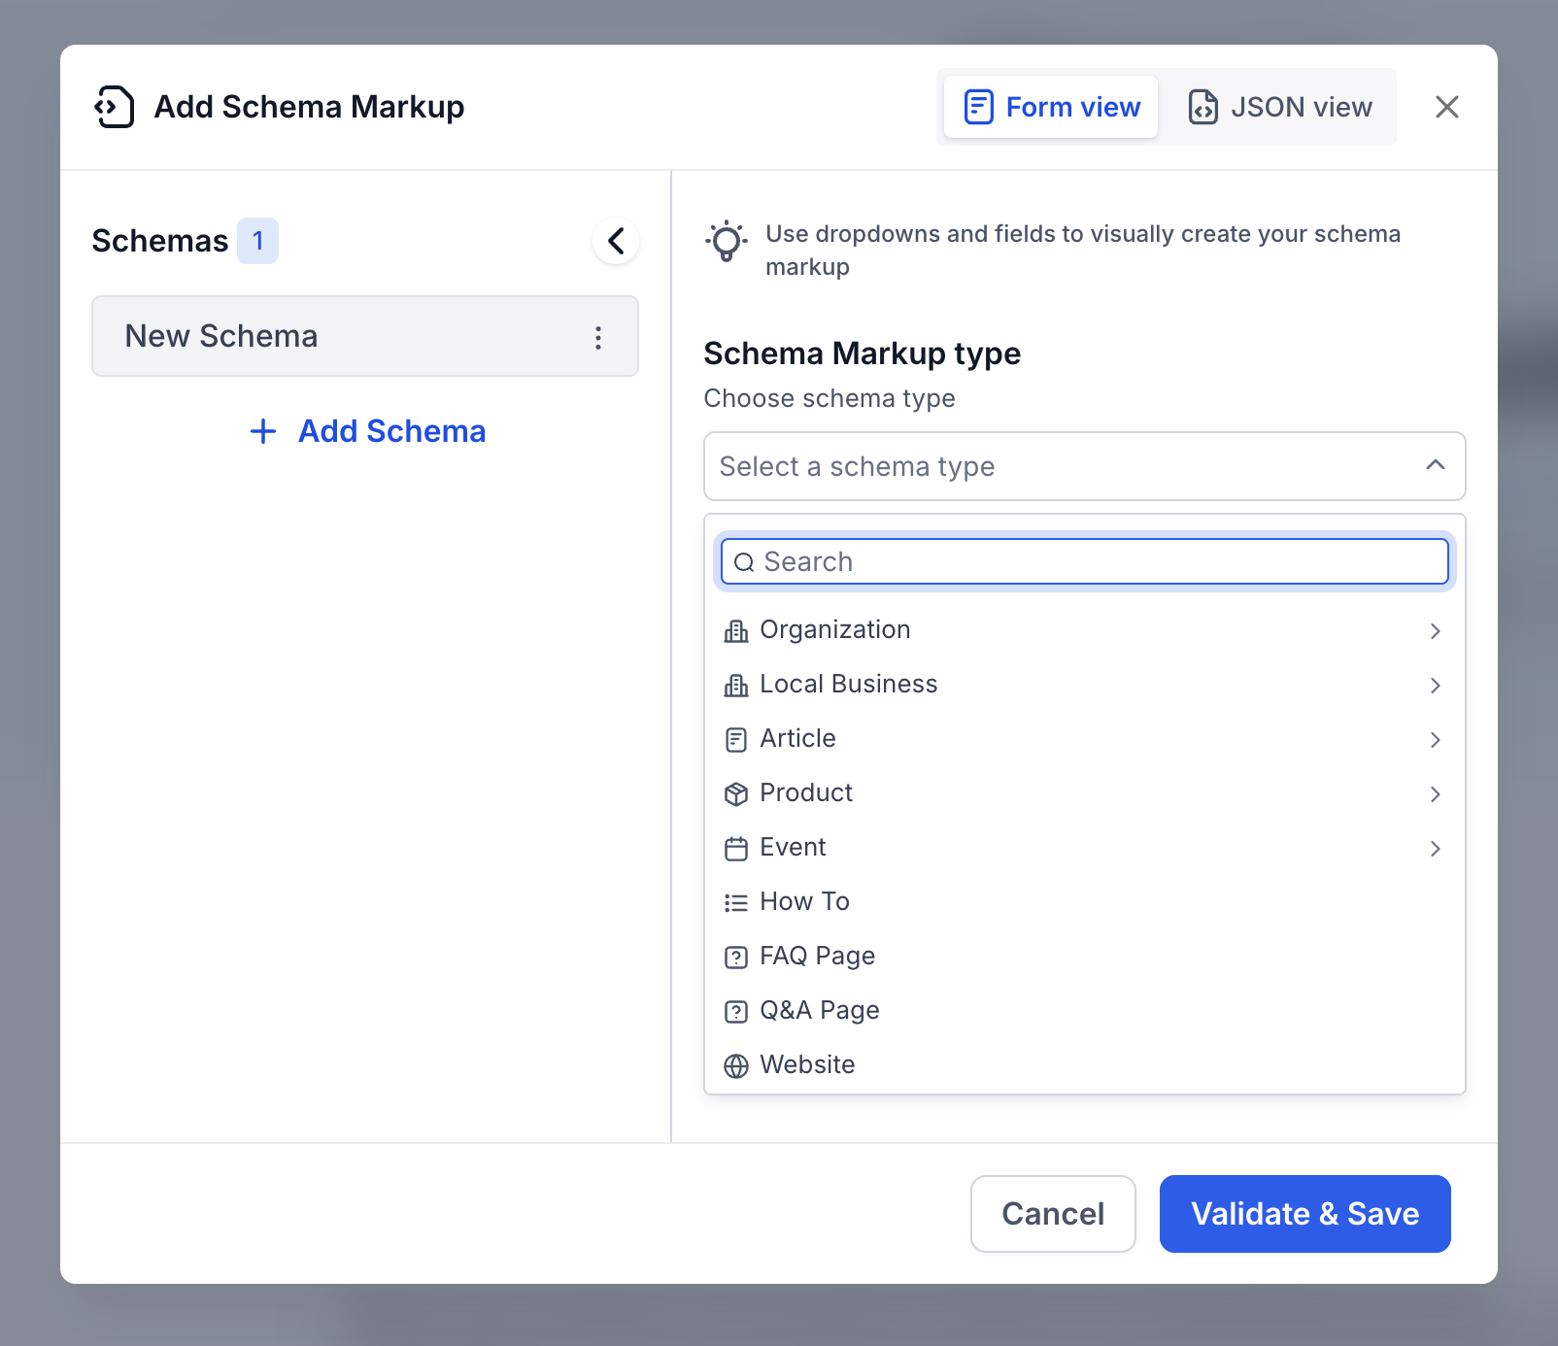Click the How To list icon
1558x1346 pixels.
click(x=736, y=903)
